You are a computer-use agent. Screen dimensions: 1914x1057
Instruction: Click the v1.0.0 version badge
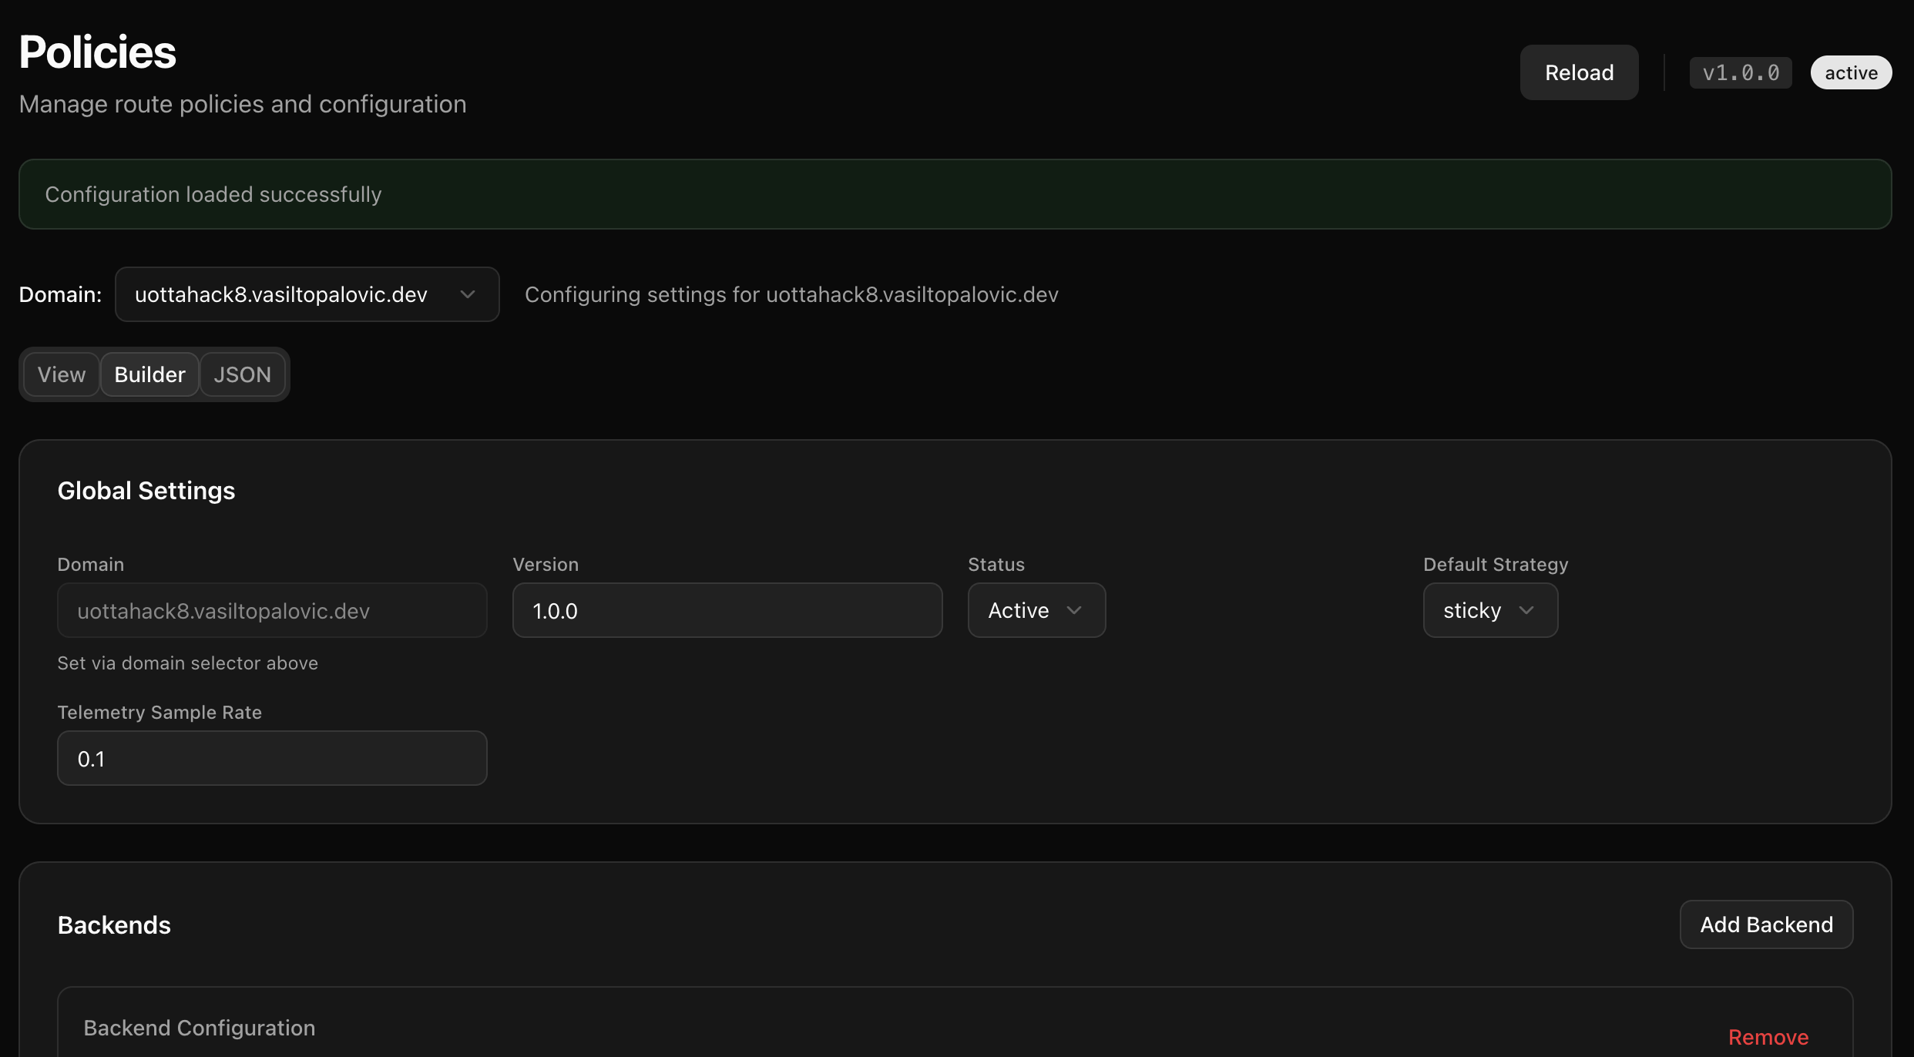pos(1741,72)
